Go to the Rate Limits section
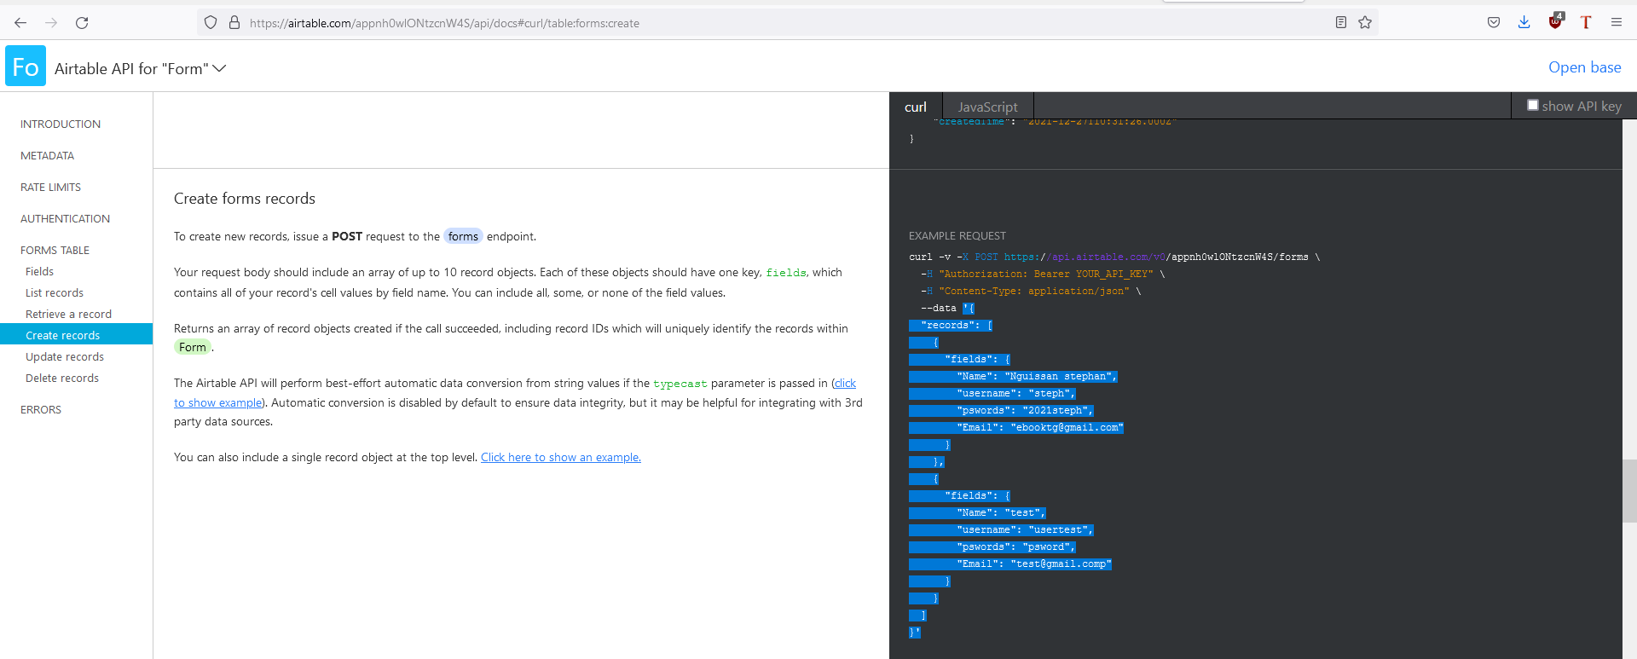 pyautogui.click(x=51, y=188)
